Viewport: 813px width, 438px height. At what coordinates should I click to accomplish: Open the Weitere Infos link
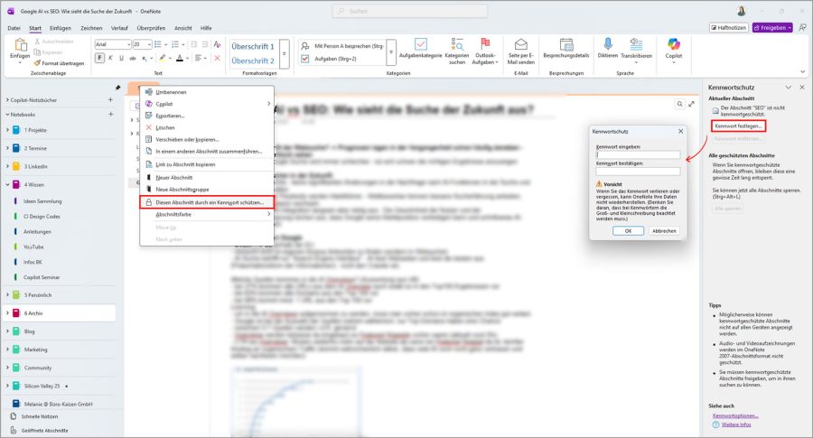coord(736,424)
